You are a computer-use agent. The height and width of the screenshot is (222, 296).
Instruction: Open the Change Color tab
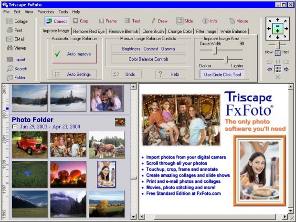[x=180, y=32]
